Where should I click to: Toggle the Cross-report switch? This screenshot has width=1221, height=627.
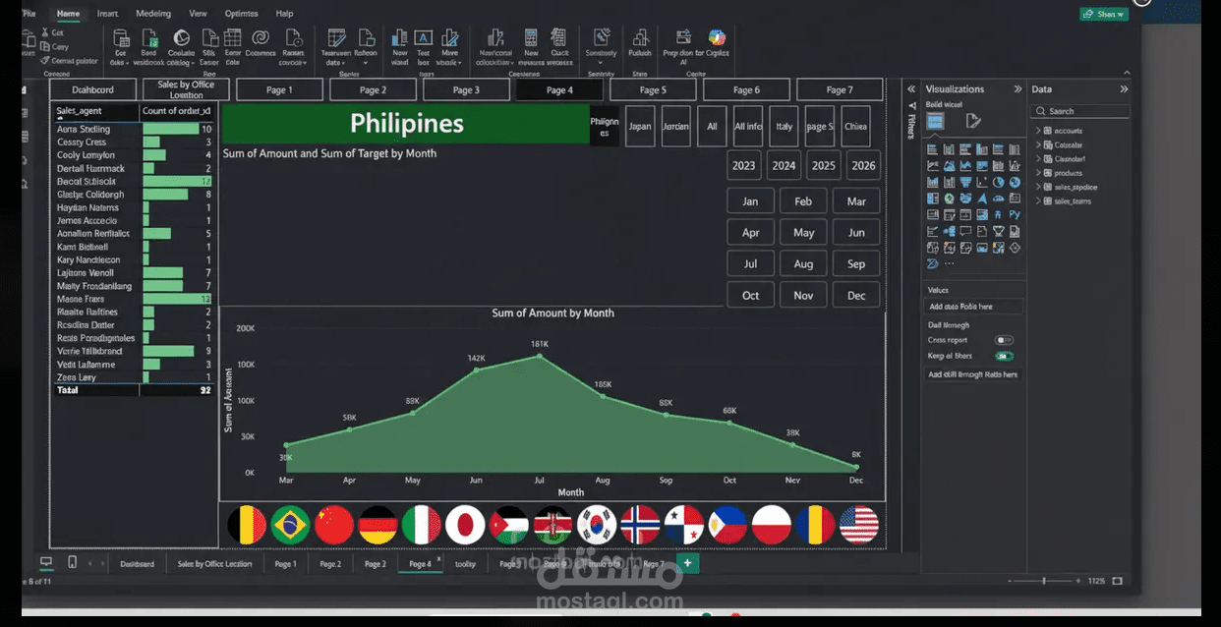click(x=1004, y=340)
